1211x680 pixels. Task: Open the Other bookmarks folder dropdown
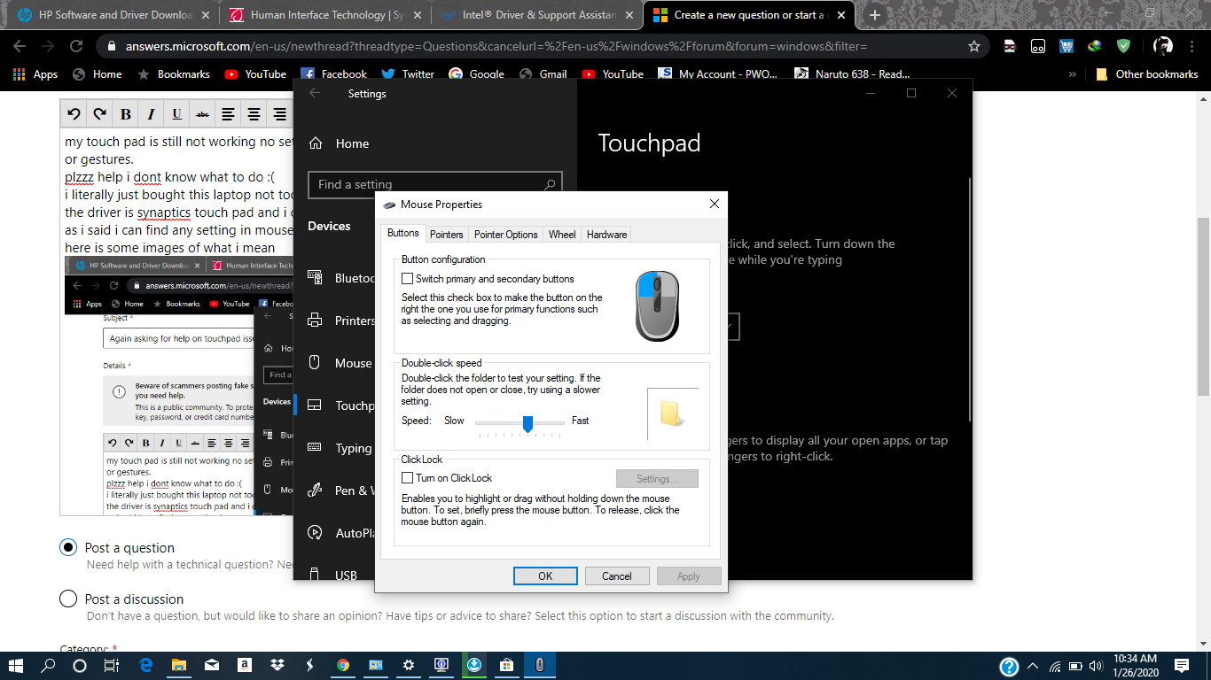[1147, 74]
